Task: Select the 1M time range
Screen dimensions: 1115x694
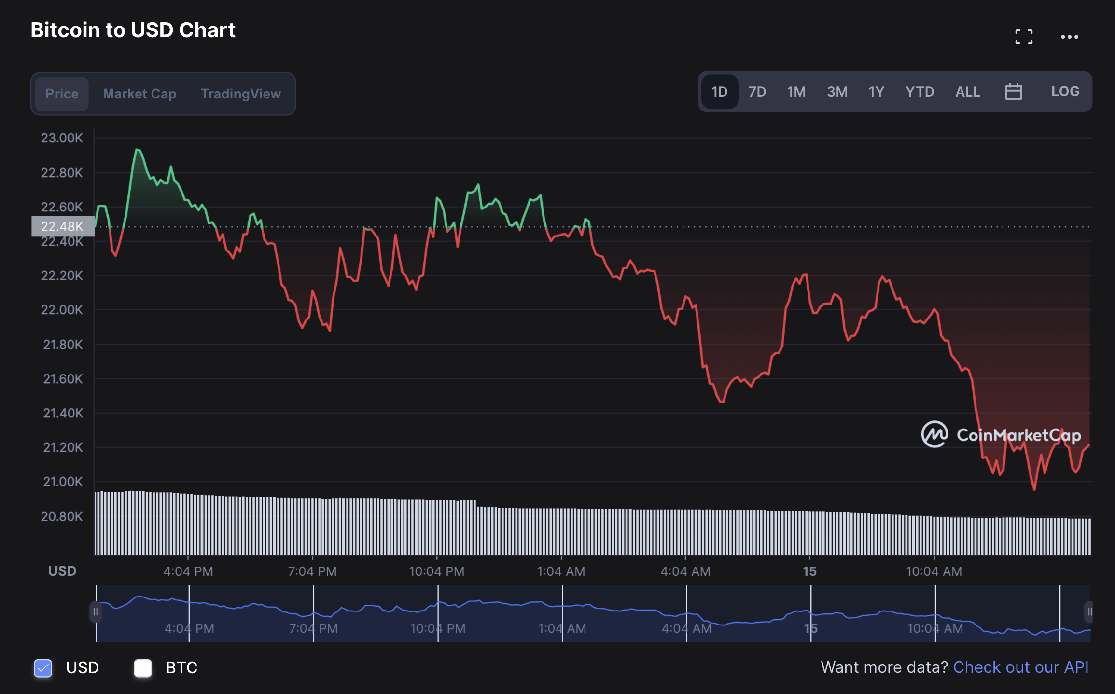Action: pyautogui.click(x=796, y=92)
